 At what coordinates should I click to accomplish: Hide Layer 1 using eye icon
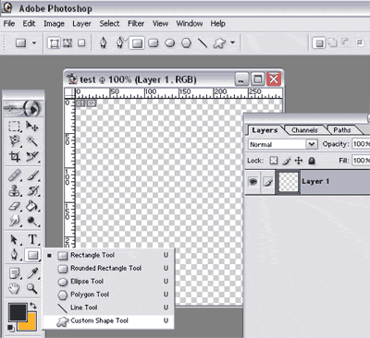[253, 182]
